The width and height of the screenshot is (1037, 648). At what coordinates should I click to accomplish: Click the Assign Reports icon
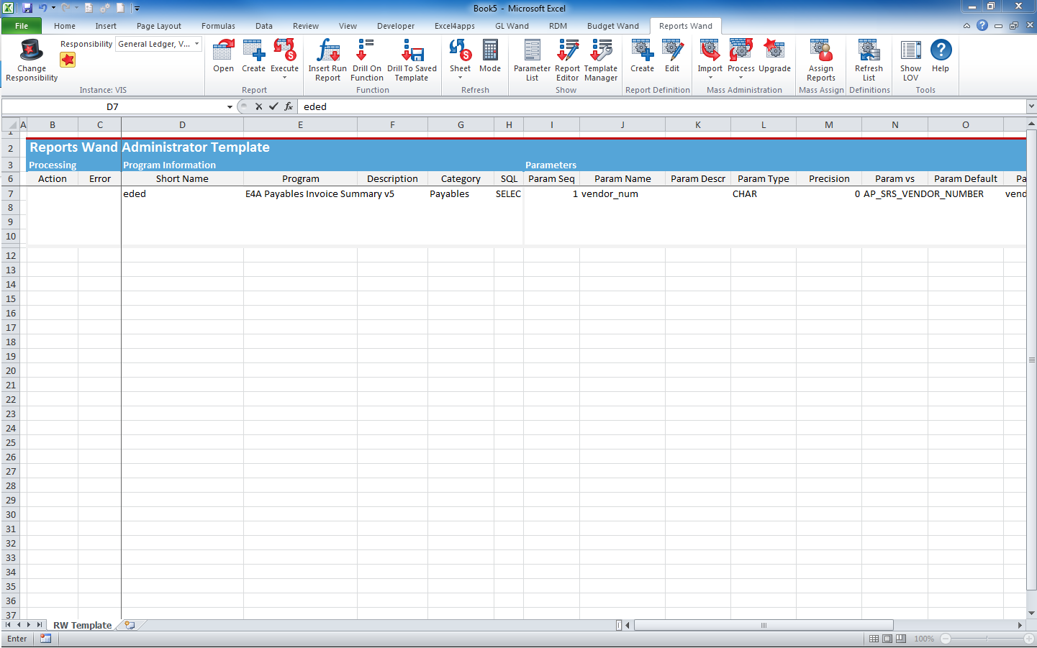821,50
